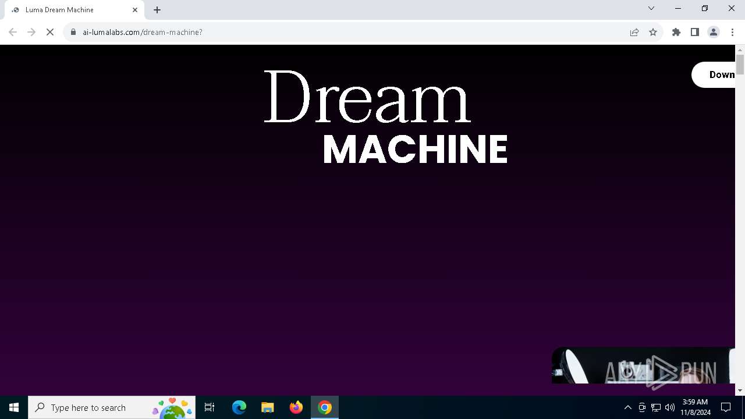The height and width of the screenshot is (419, 745).
Task: View site information lock icon
Action: (x=73, y=32)
